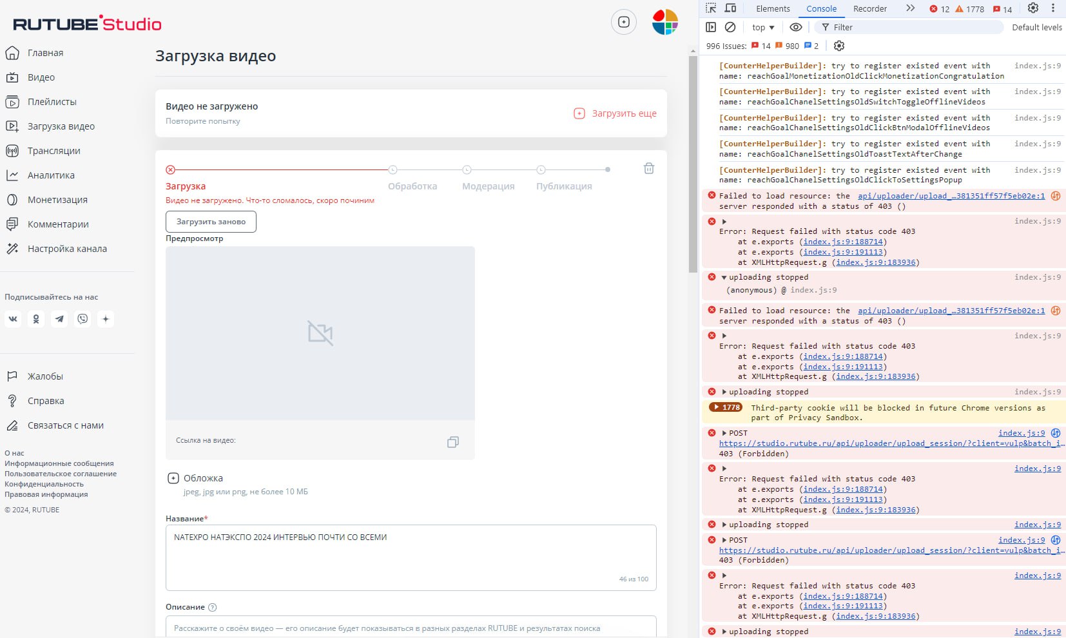Collapse the expanded uploading stopped entry
This screenshot has width=1066, height=638.
(x=724, y=278)
